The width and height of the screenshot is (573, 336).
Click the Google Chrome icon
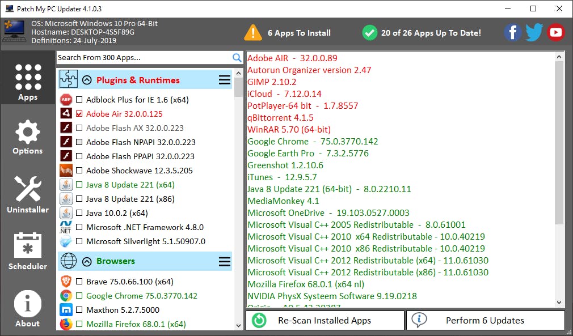click(x=66, y=296)
